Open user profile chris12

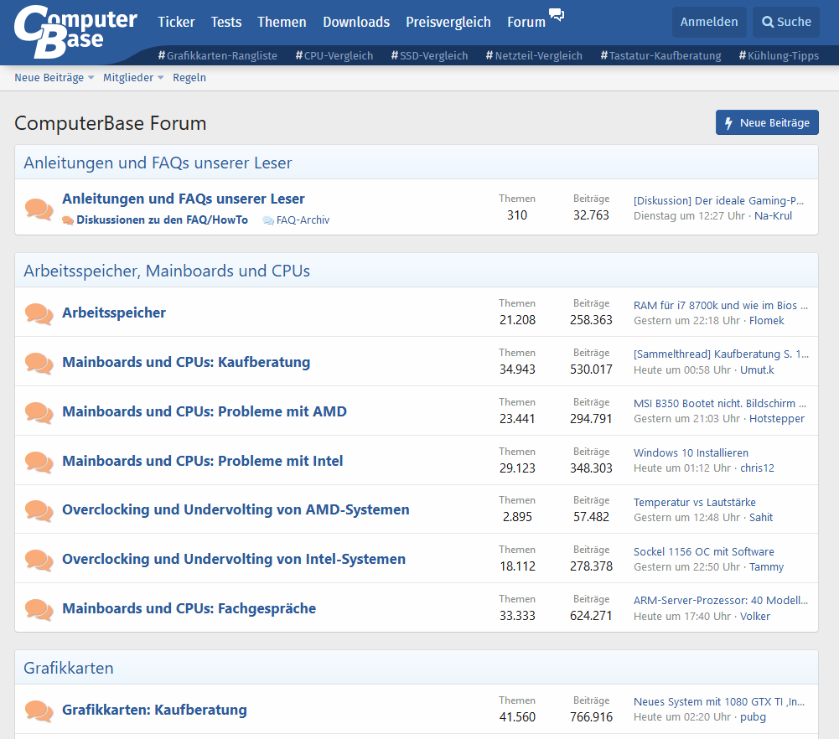[757, 468]
